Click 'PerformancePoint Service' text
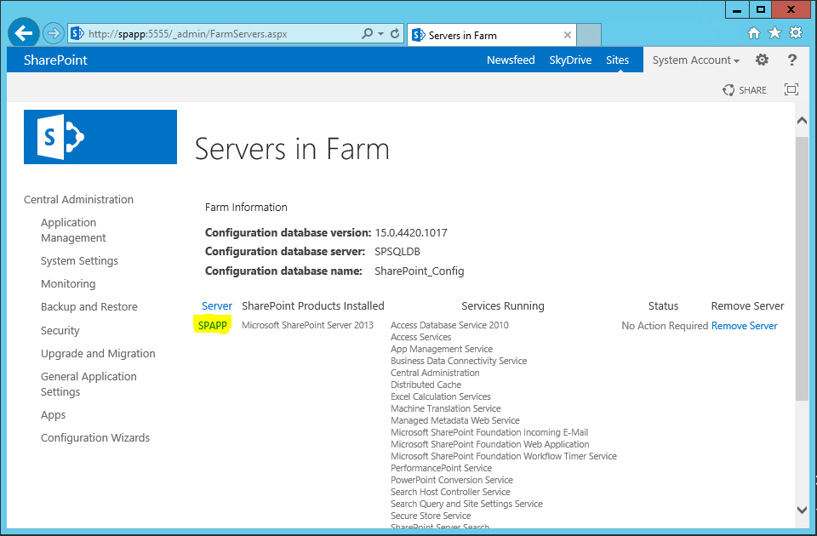Screen dimensions: 817x536 point(441,468)
